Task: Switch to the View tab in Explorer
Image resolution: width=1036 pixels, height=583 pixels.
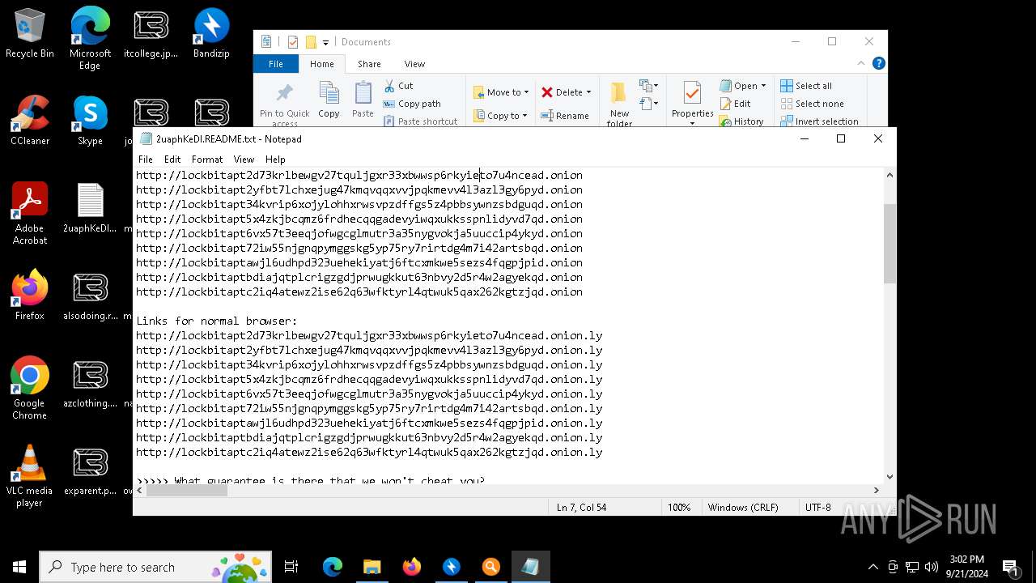Action: click(x=414, y=64)
